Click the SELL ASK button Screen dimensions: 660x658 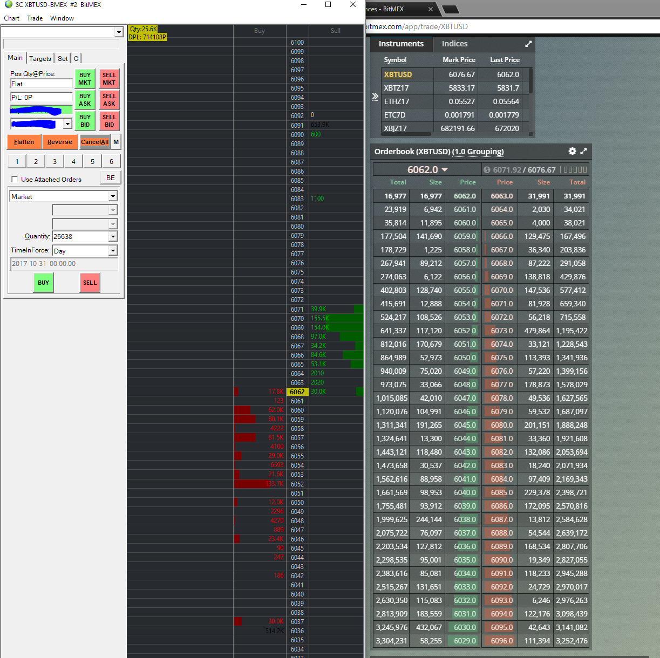(x=109, y=100)
